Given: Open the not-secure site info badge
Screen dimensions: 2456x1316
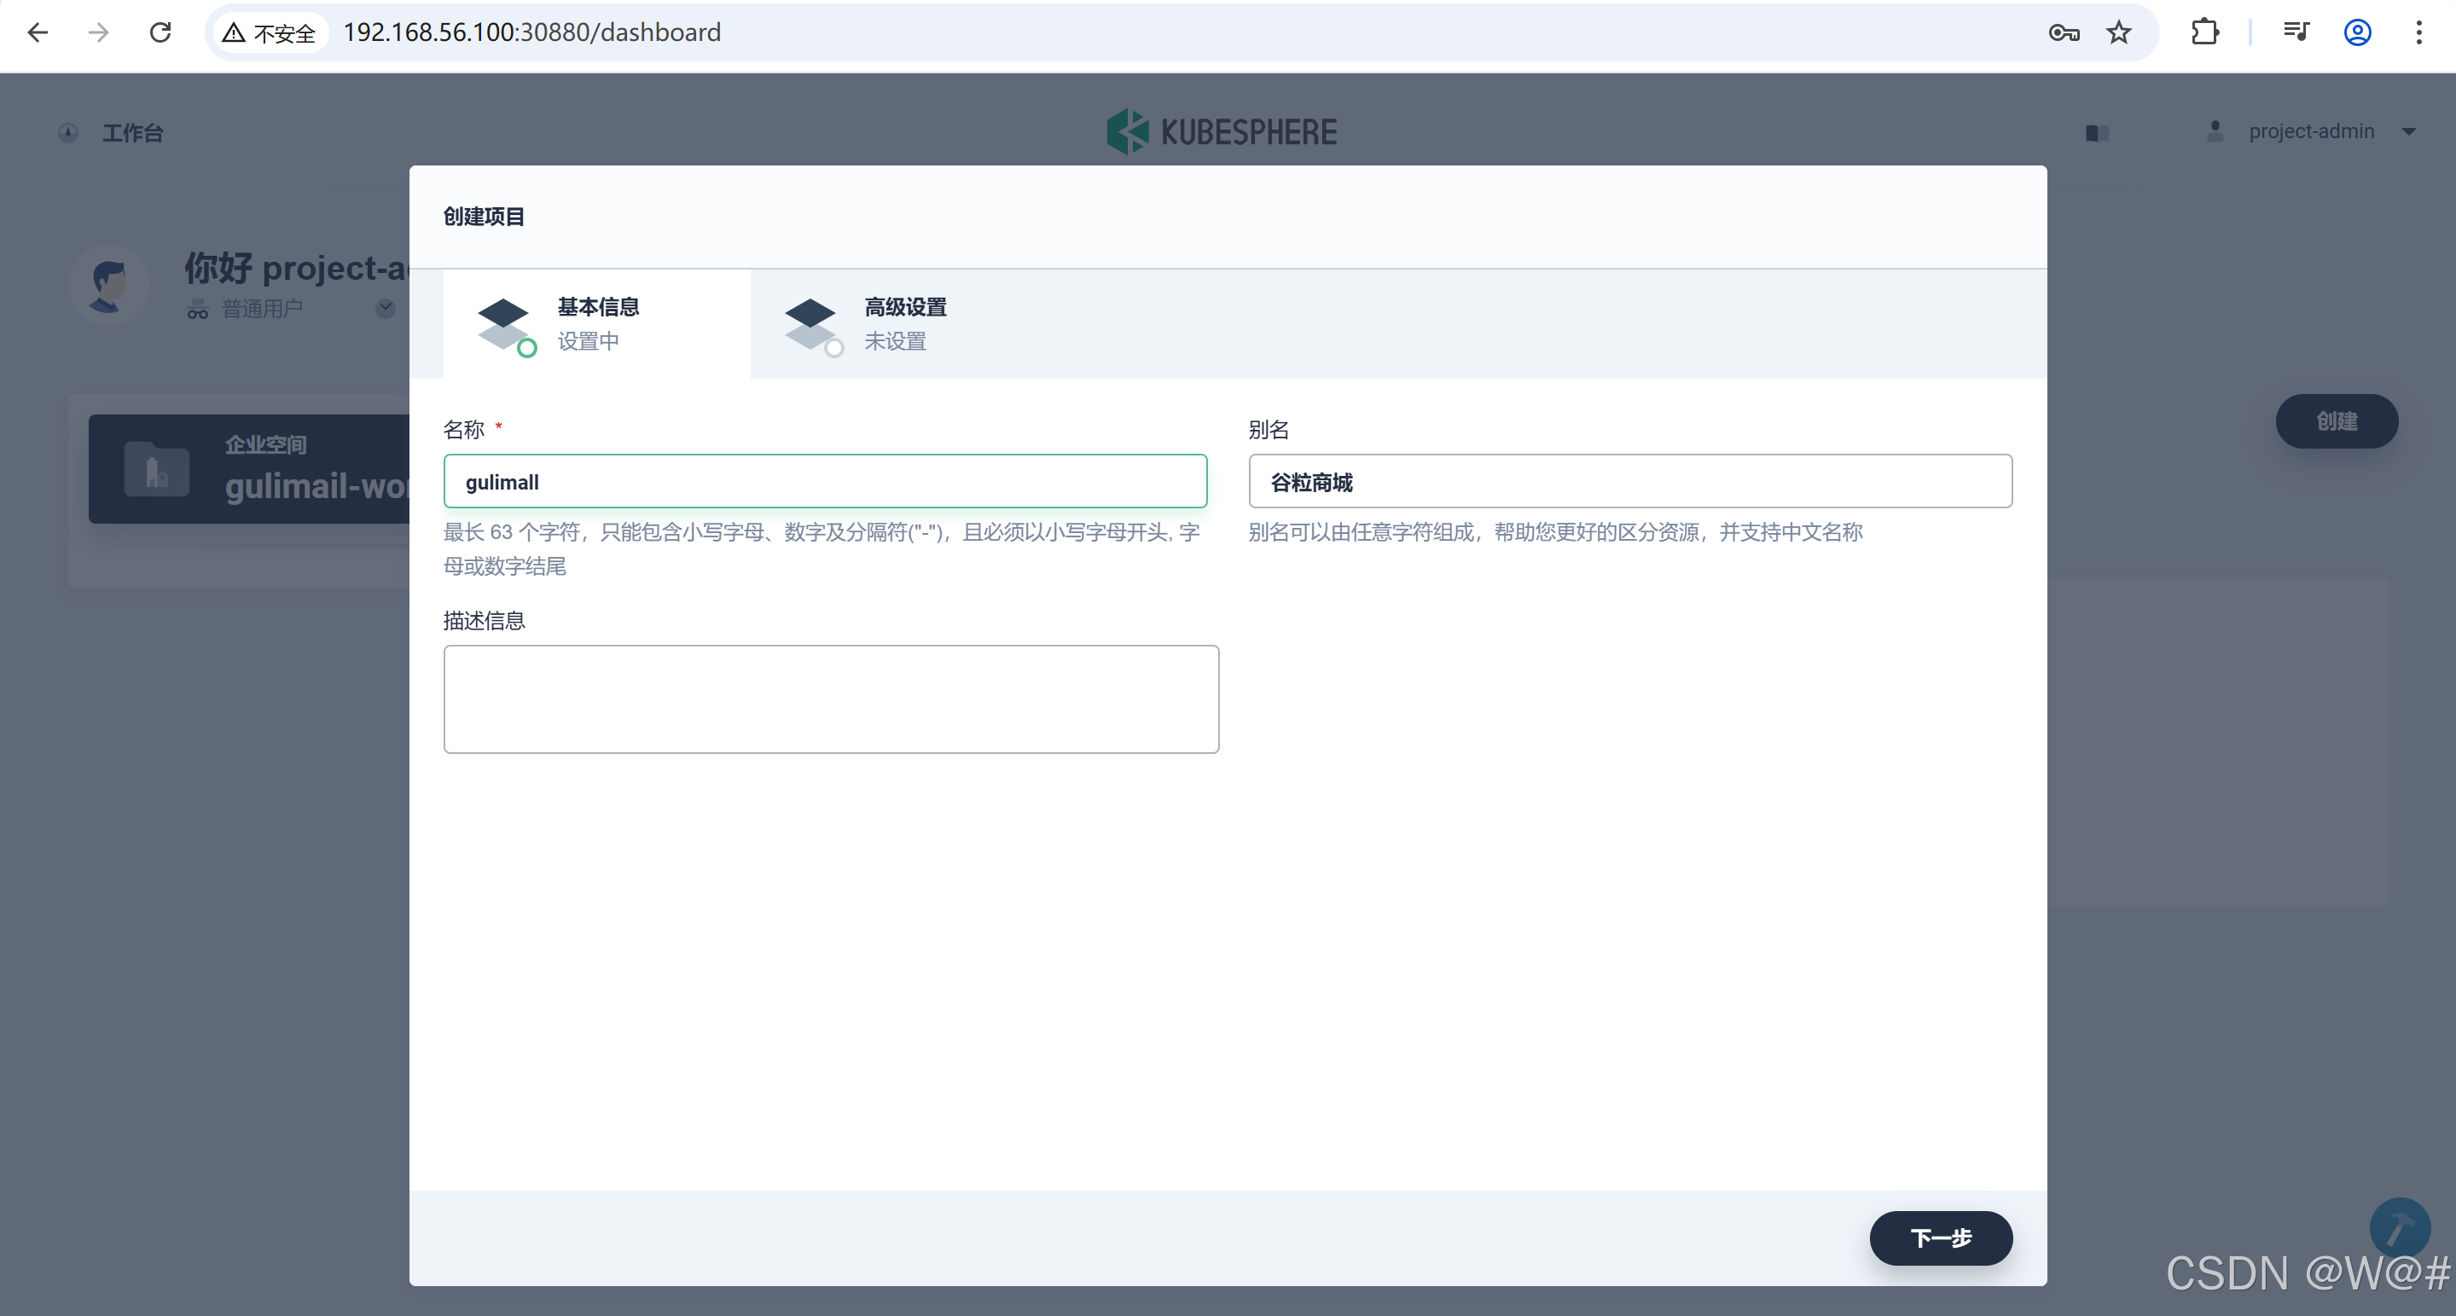Looking at the screenshot, I should click(x=269, y=33).
